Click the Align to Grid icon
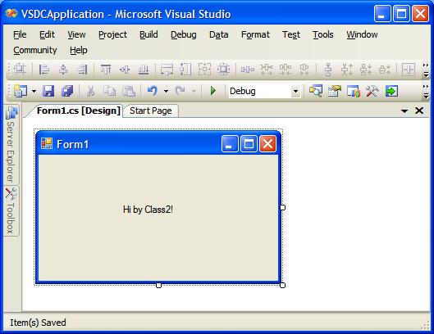Image resolution: width=434 pixels, height=334 pixels. point(20,69)
